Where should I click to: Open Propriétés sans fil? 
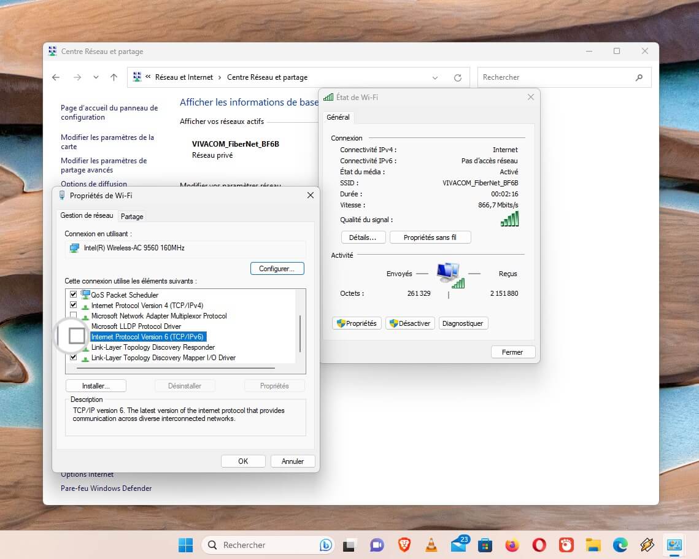[x=430, y=237]
